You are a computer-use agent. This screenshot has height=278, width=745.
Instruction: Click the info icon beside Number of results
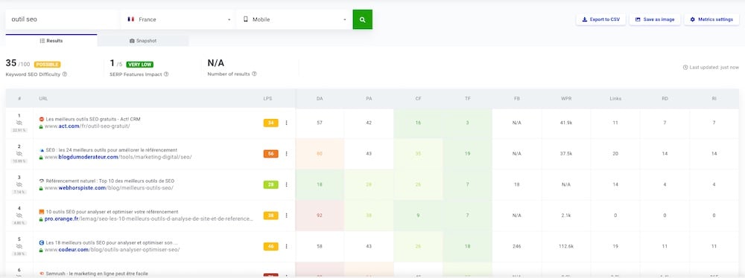255,74
